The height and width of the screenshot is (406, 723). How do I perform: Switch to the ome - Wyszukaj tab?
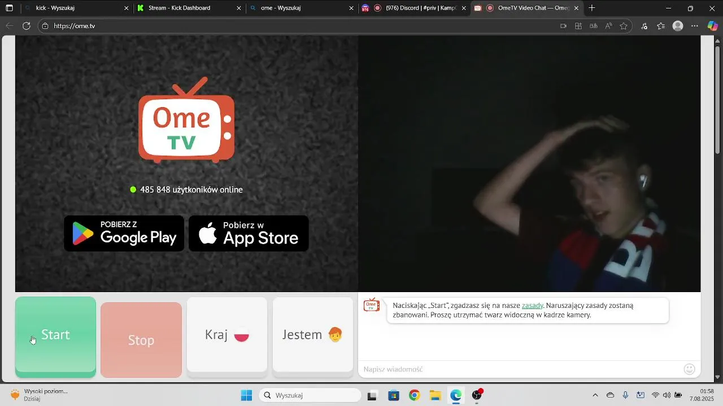click(x=302, y=8)
